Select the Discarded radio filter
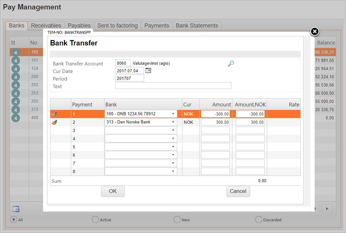Viewport: 346px width, 233px height. 258,220
